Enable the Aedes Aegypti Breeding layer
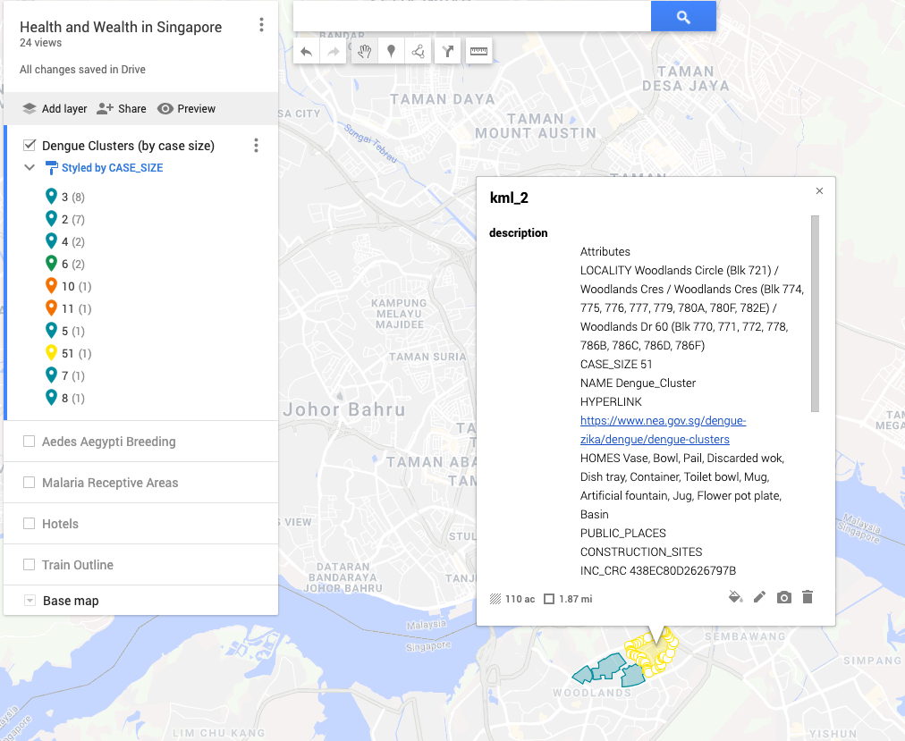The height and width of the screenshot is (741, 905). tap(29, 442)
